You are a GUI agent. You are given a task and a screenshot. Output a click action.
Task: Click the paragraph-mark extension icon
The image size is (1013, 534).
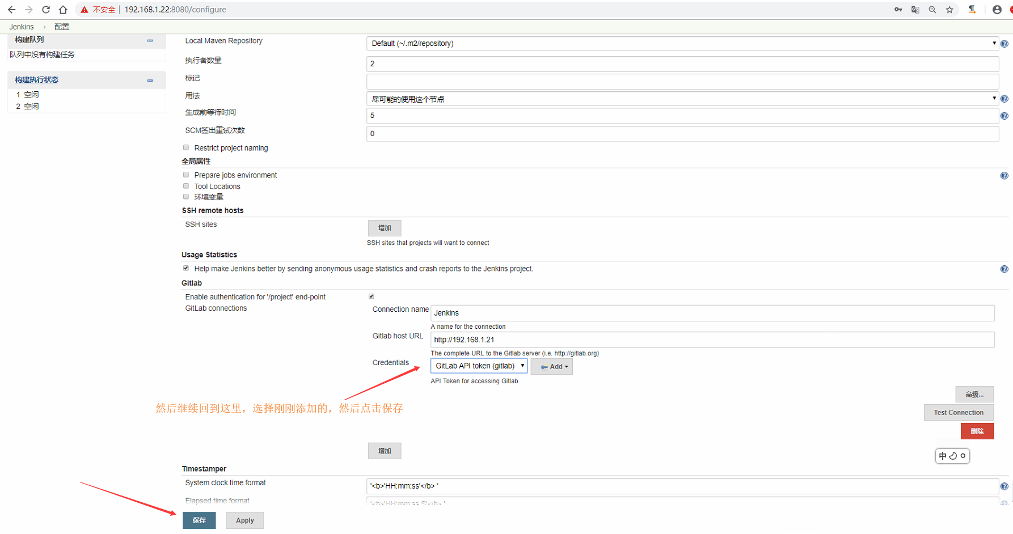[x=972, y=10]
